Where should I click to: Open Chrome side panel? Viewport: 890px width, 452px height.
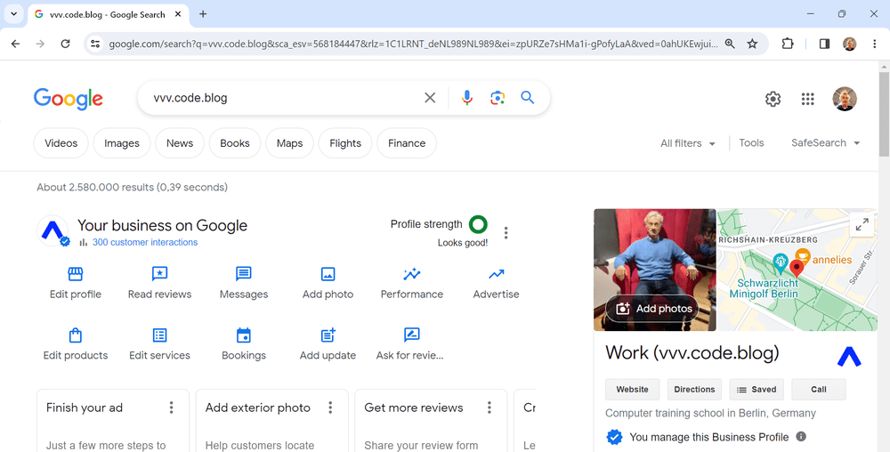825,44
